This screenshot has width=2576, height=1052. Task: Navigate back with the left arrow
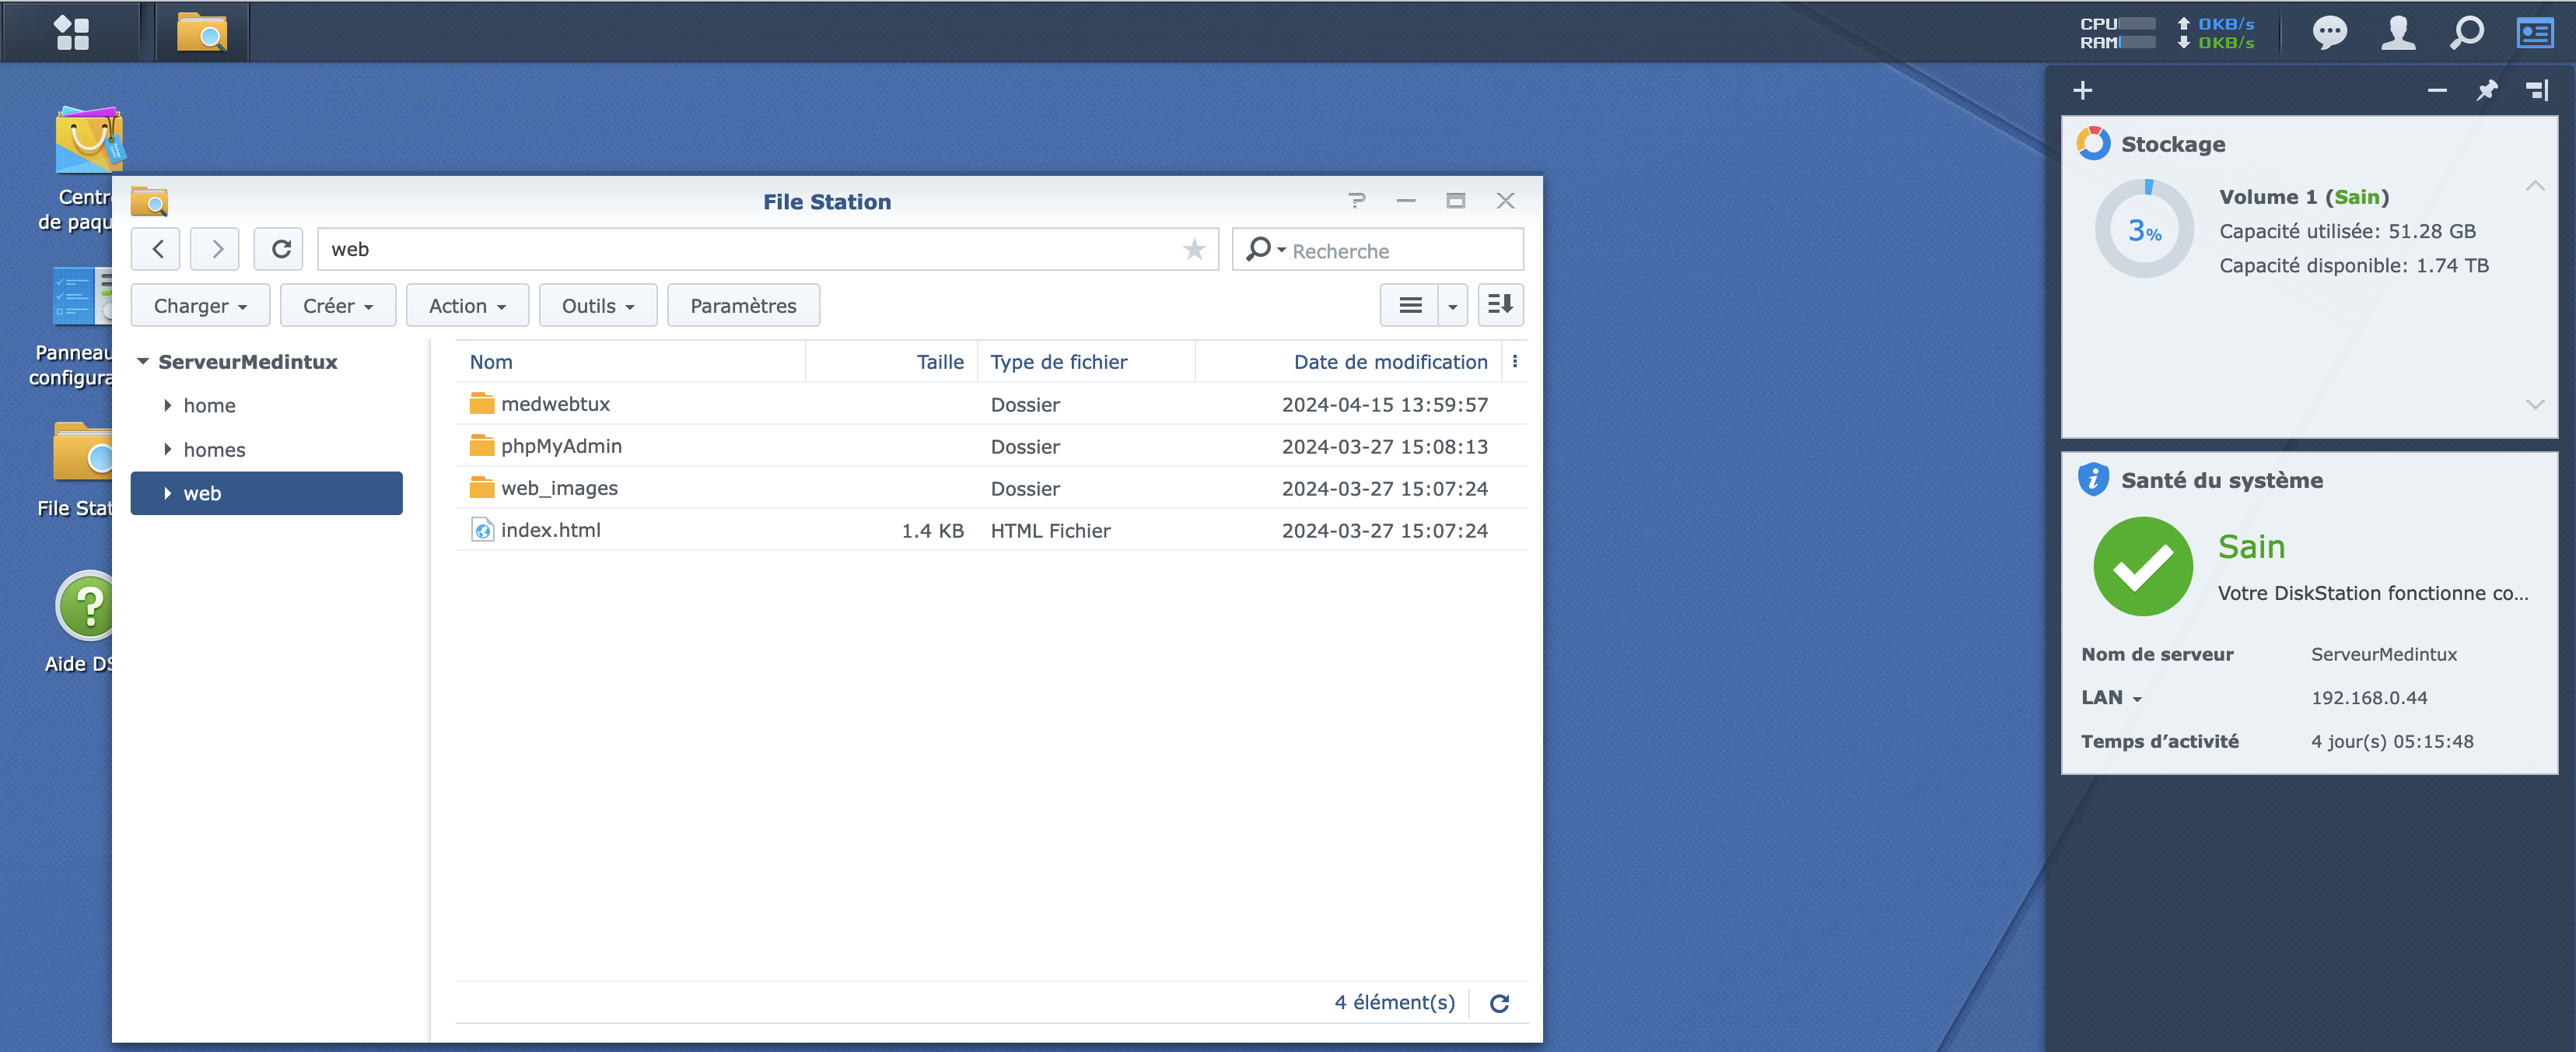(x=157, y=249)
